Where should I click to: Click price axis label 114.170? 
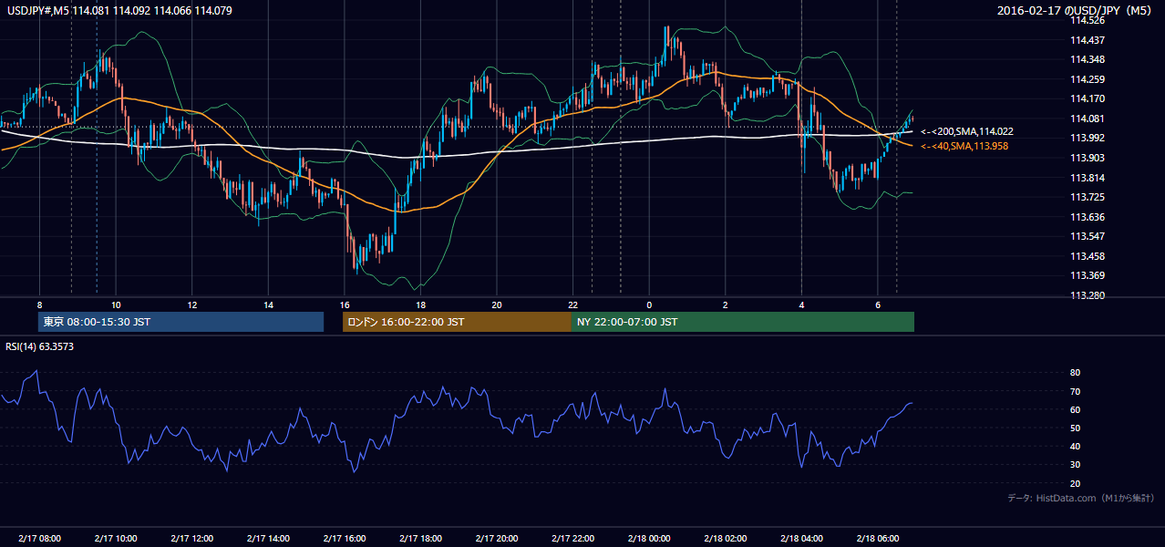point(1088,98)
